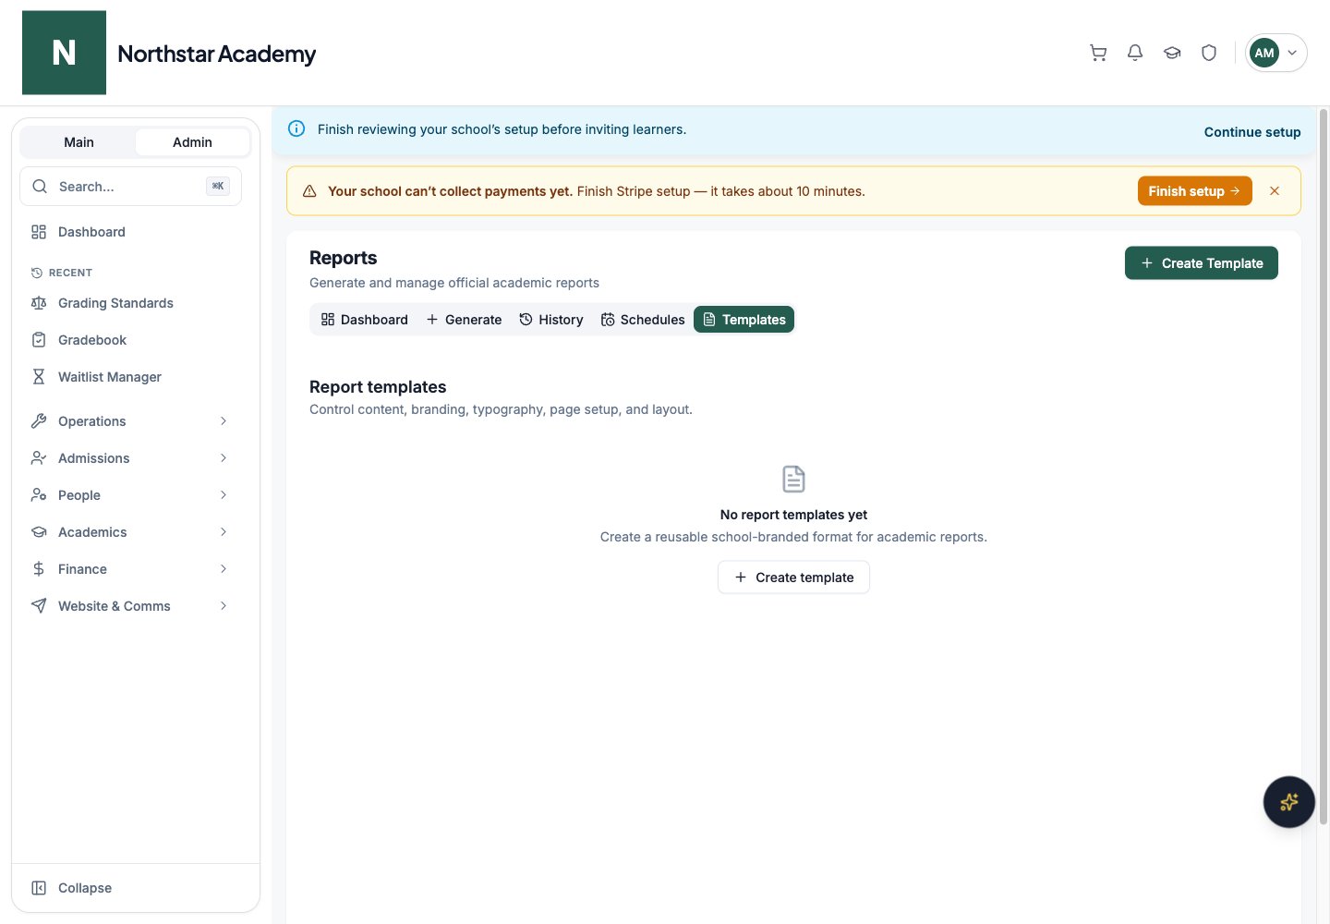Switch to the Schedules tab
The width and height of the screenshot is (1330, 924).
coord(643,320)
